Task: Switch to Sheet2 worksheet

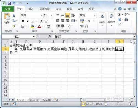Action: [34, 100]
